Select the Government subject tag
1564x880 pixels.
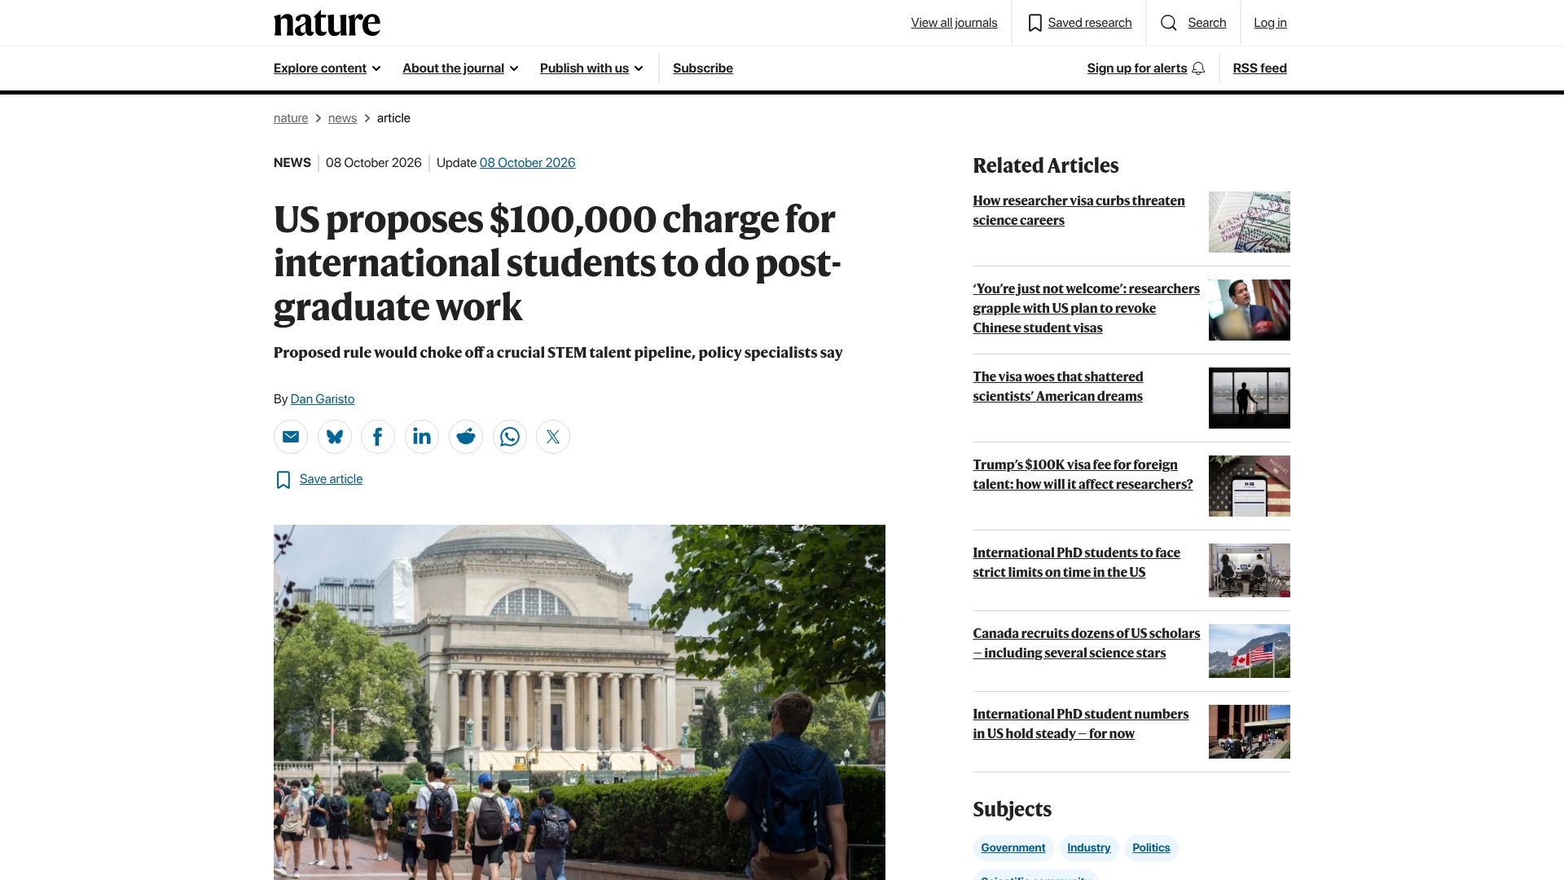[1013, 848]
